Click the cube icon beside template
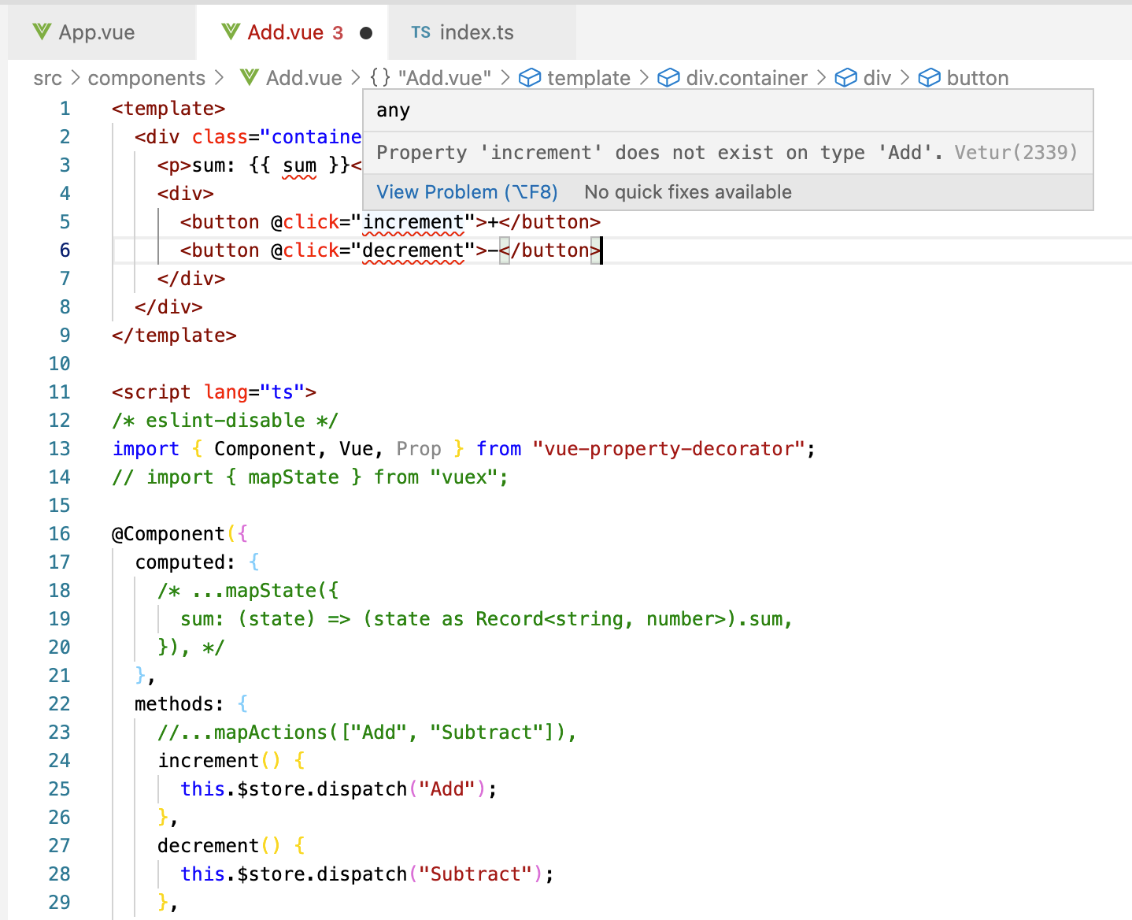 [530, 77]
